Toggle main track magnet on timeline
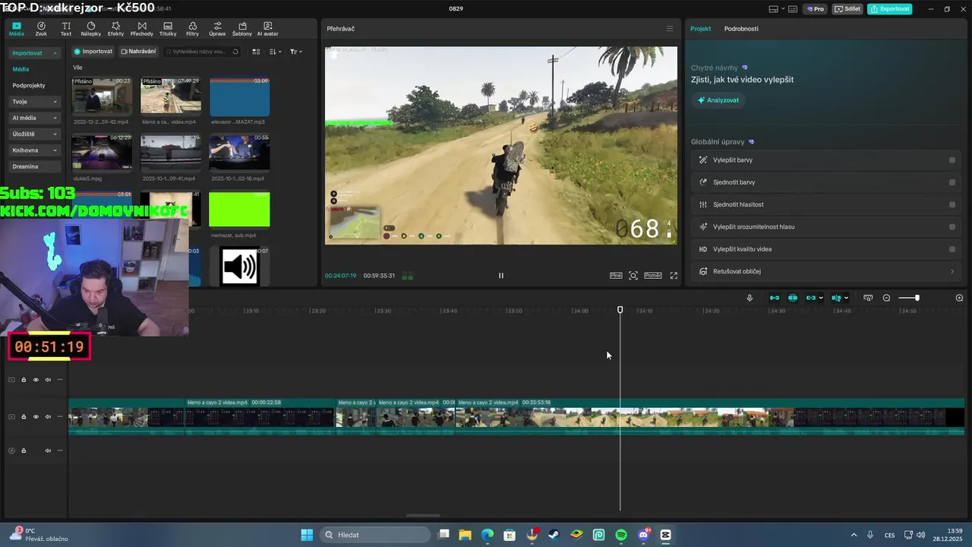Screen dimensions: 972x547 point(774,298)
